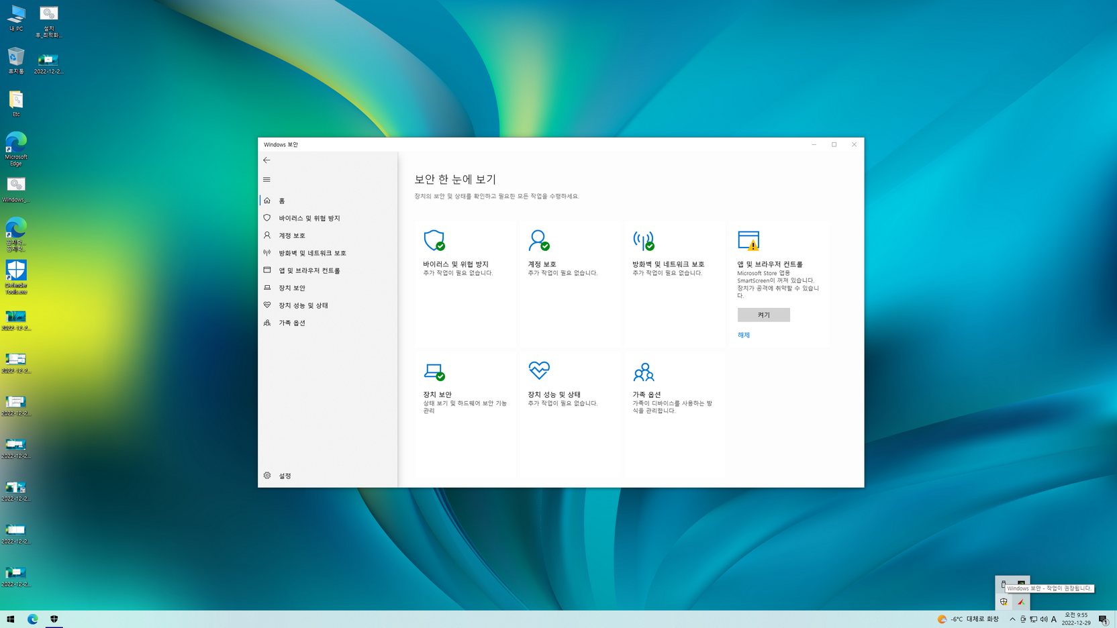Select the Etc folder desktop icon

pyautogui.click(x=16, y=103)
